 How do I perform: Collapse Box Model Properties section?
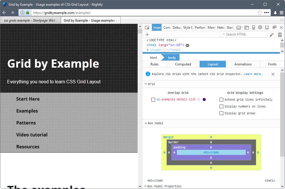pyautogui.click(x=146, y=187)
